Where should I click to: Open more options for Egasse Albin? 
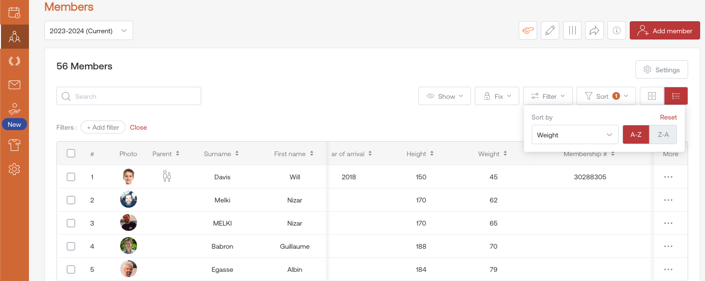coord(668,269)
